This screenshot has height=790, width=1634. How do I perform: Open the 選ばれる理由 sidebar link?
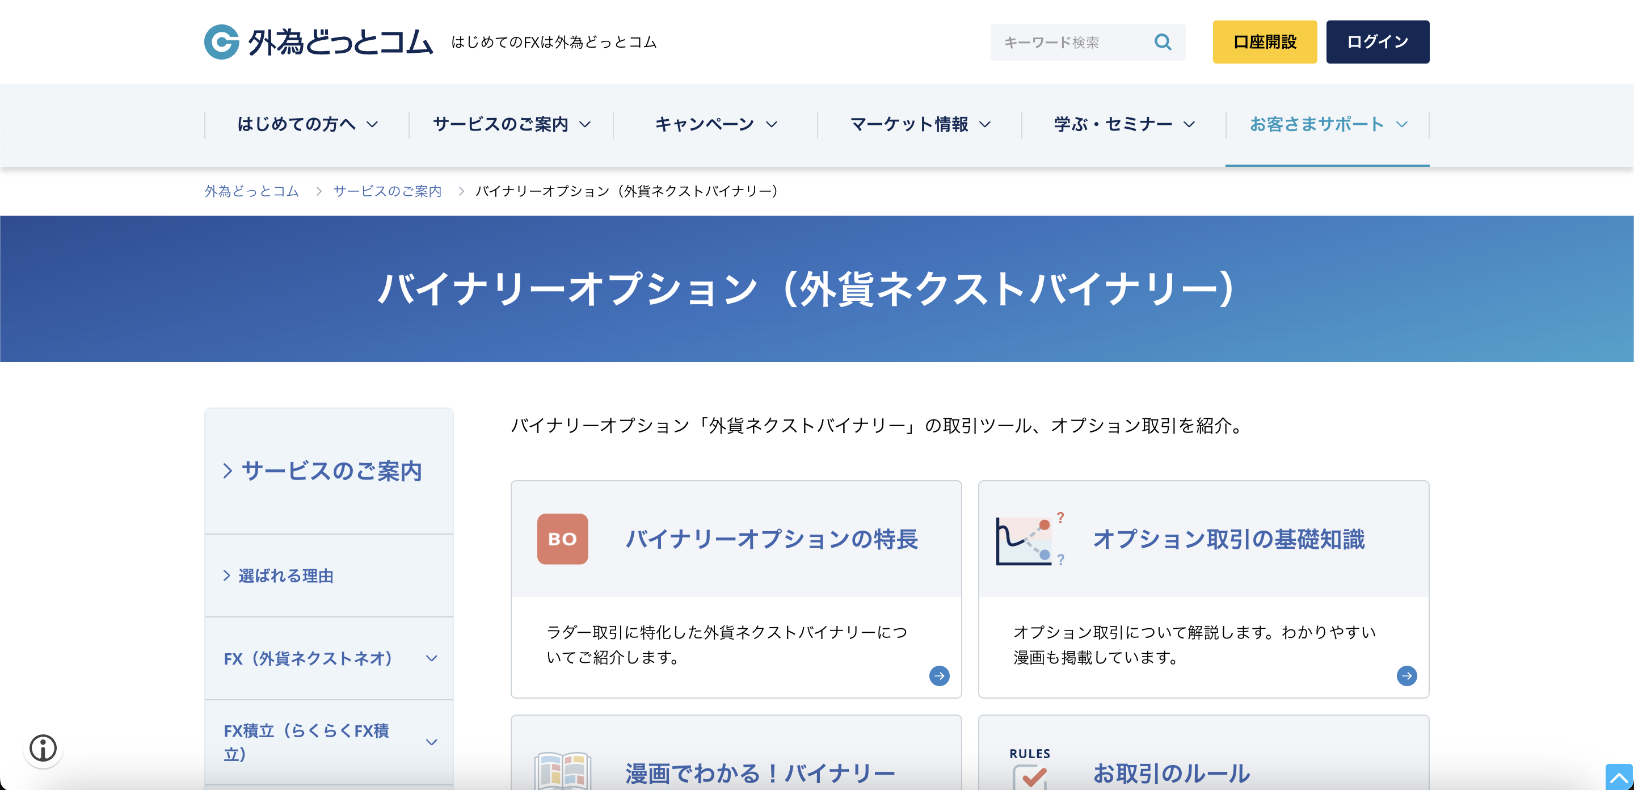[x=286, y=575]
